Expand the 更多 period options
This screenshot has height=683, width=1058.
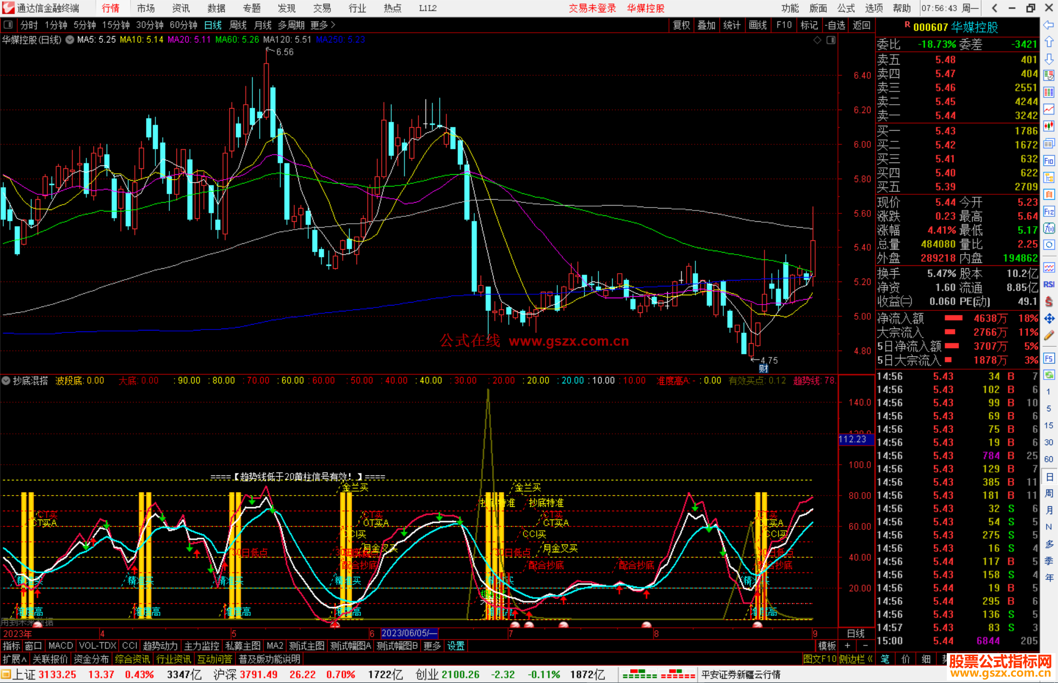[x=323, y=25]
